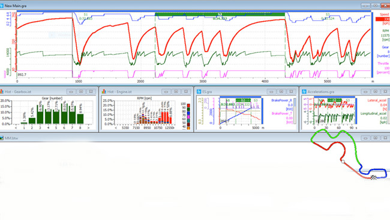Show next gear histogram bins with right arrow
The height and width of the screenshot is (220, 390).
pyautogui.click(x=89, y=128)
